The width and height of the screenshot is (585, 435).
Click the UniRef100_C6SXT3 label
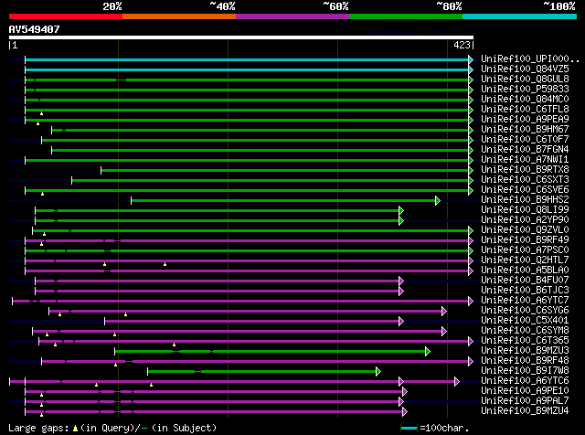525,180
